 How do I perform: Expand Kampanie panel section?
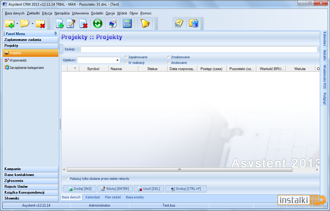[x=31, y=169]
